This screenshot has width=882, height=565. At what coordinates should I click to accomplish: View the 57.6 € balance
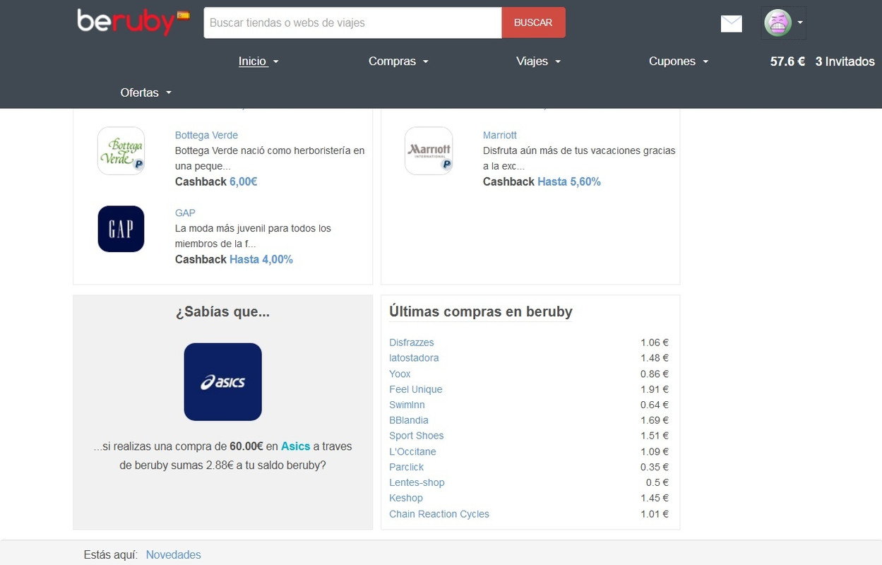(787, 61)
